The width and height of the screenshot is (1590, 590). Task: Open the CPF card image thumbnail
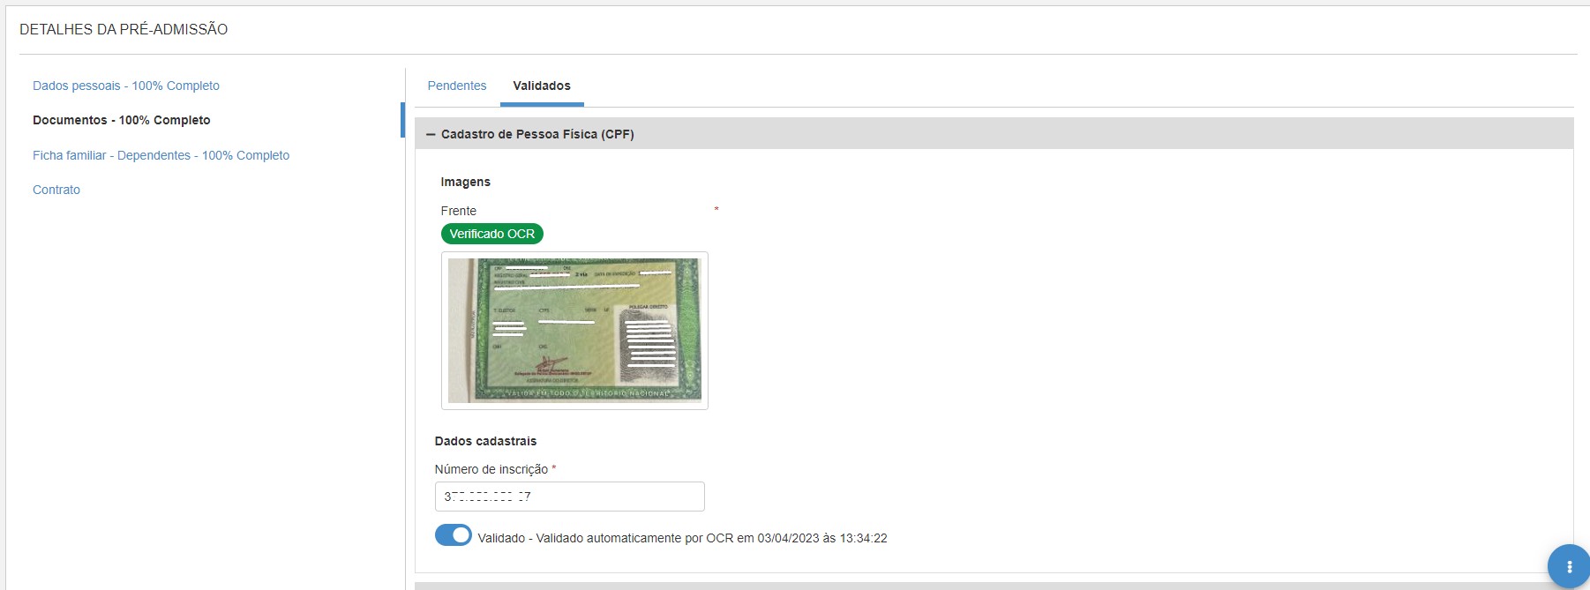pos(574,331)
